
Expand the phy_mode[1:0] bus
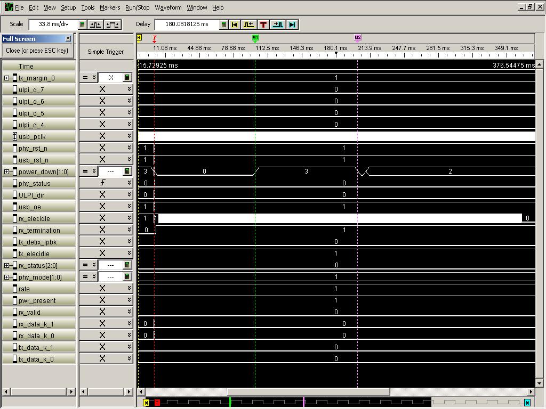pyautogui.click(x=6, y=277)
